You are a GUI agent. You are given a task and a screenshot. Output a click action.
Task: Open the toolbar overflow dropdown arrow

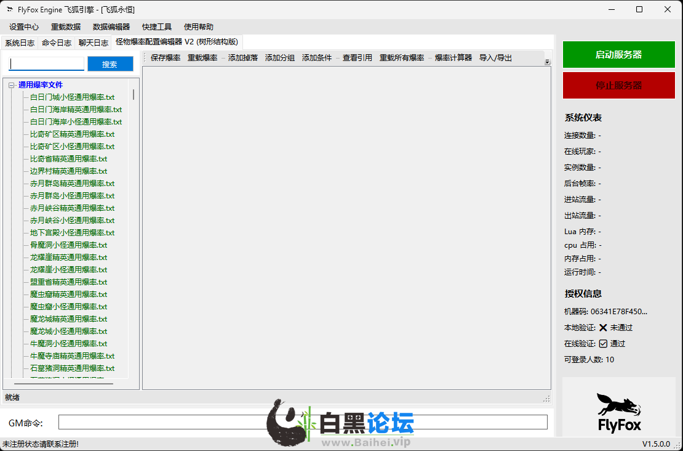[547, 62]
